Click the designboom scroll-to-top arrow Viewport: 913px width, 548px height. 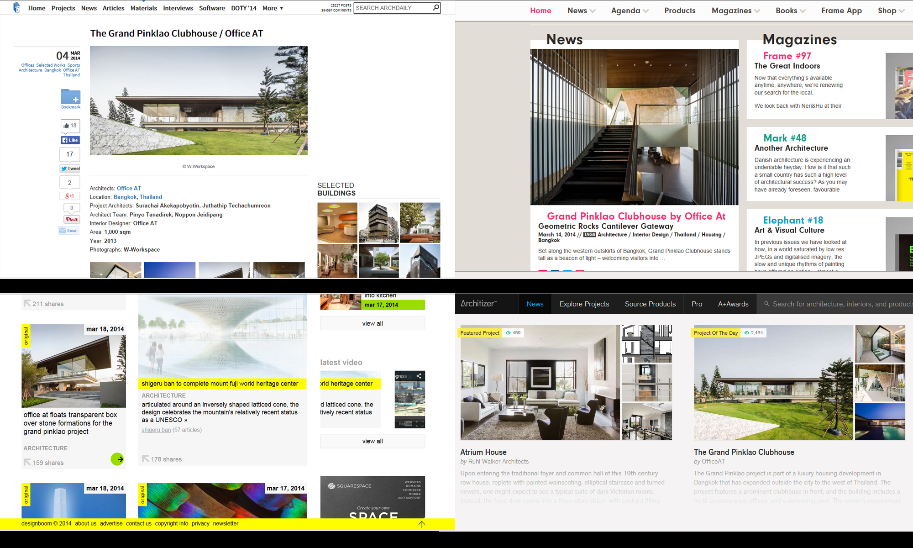421,524
